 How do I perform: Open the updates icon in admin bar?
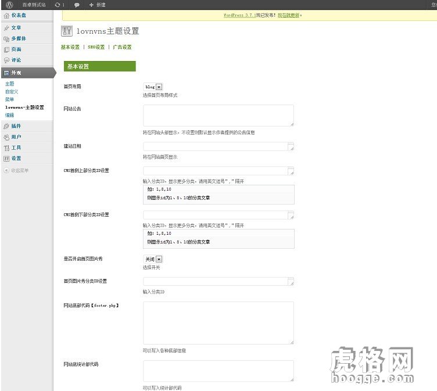(x=58, y=5)
